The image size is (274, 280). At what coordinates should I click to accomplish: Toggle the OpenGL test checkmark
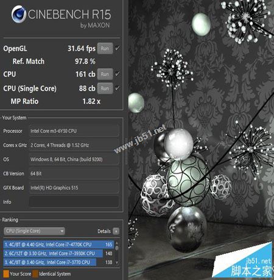pos(117,48)
